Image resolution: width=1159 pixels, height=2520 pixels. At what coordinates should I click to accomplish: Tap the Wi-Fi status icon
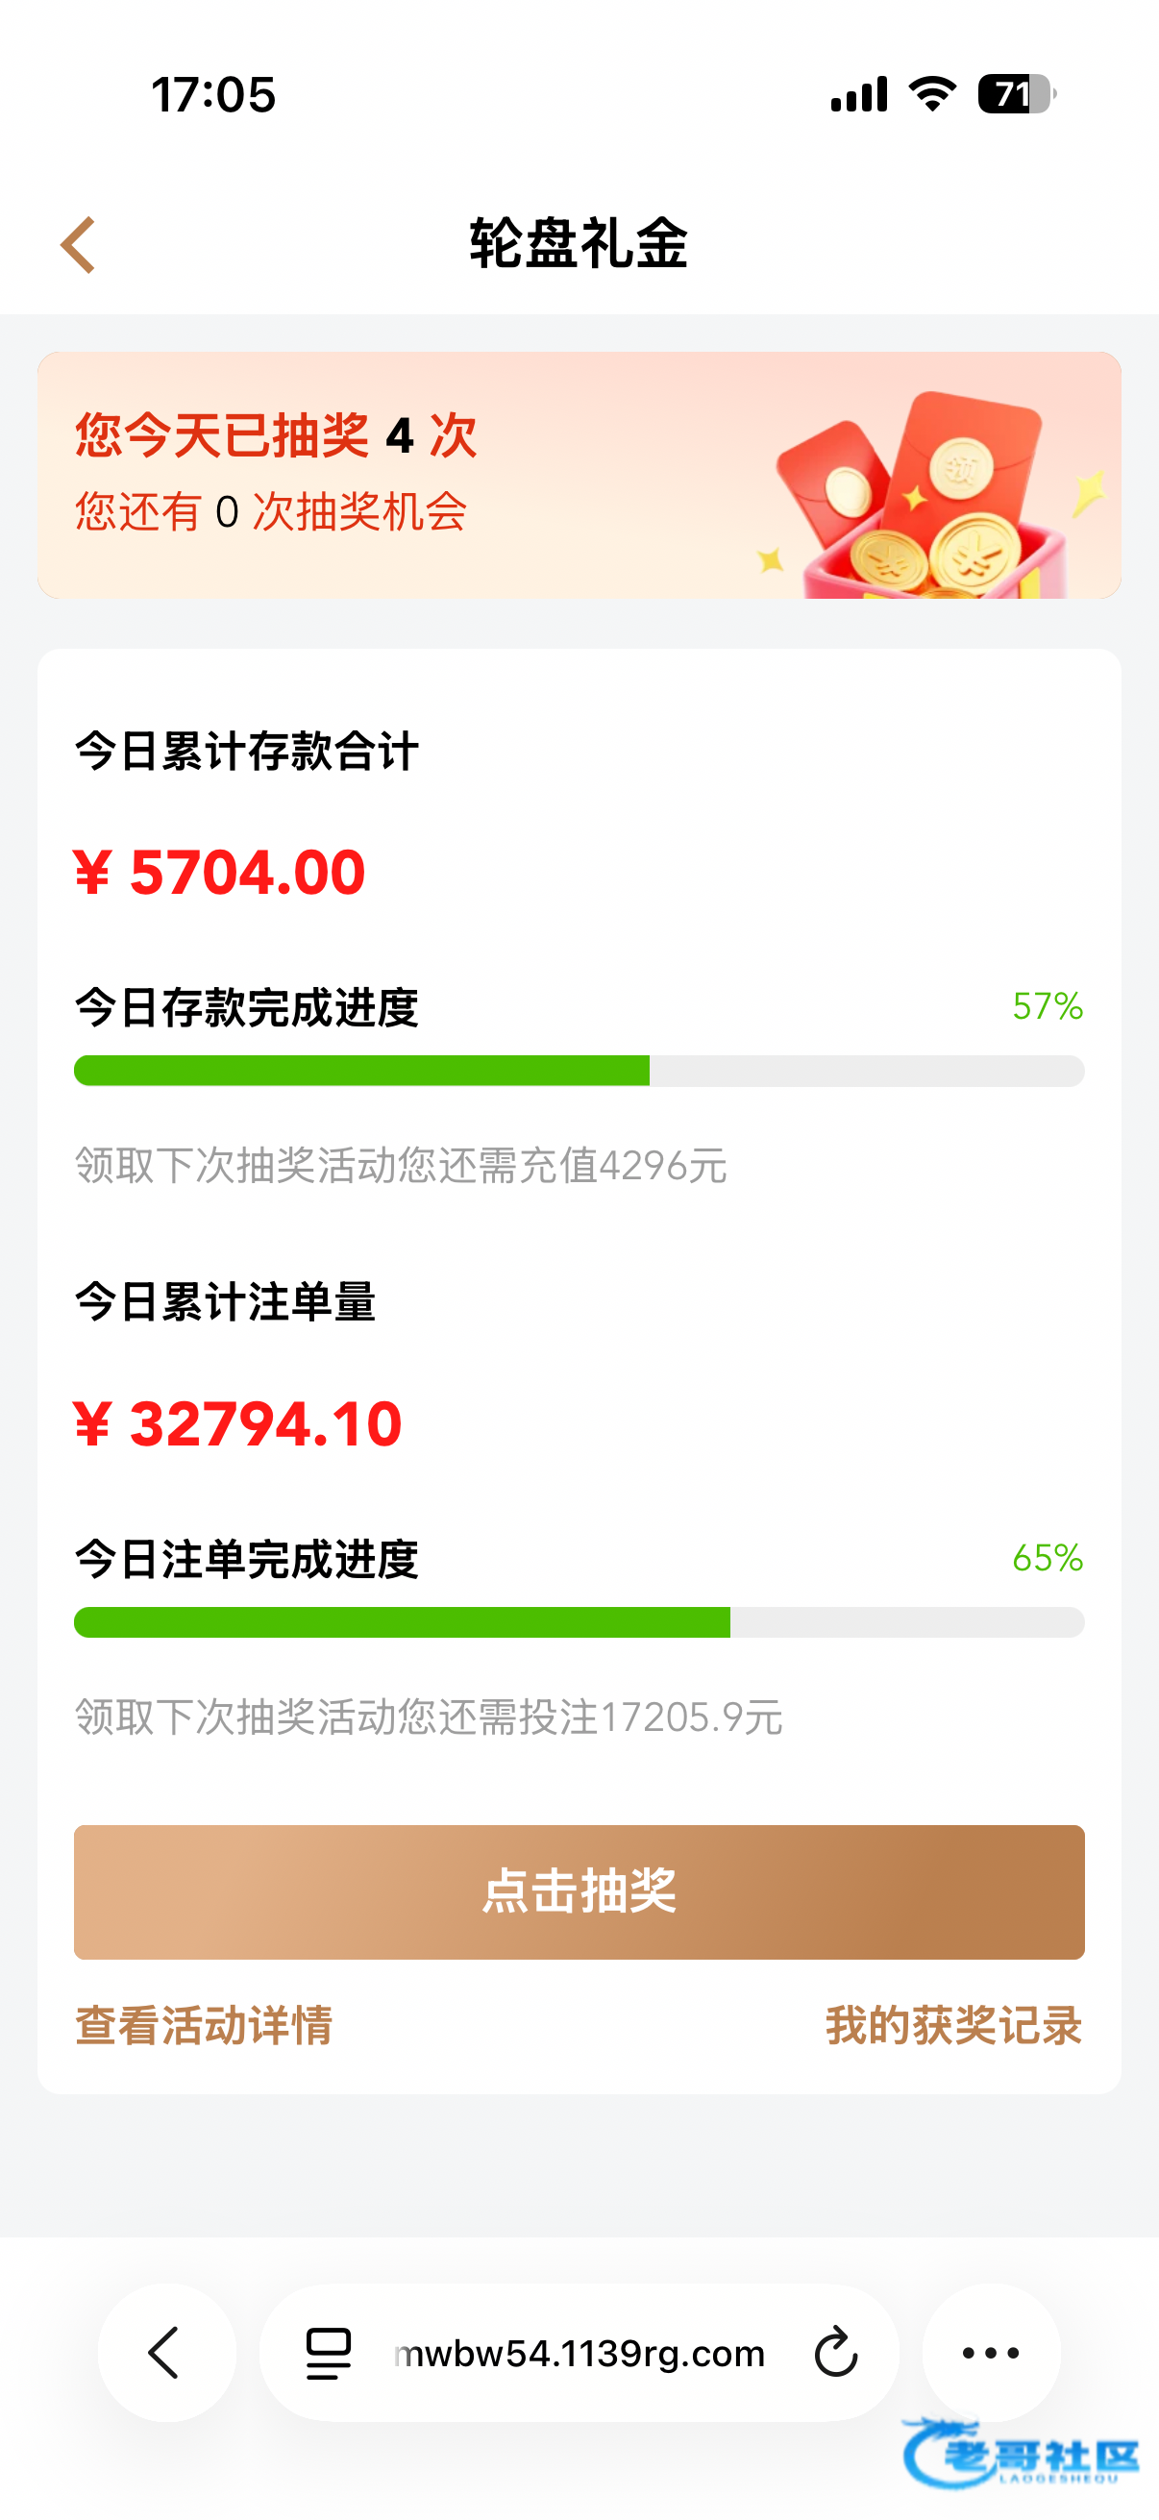click(x=932, y=95)
